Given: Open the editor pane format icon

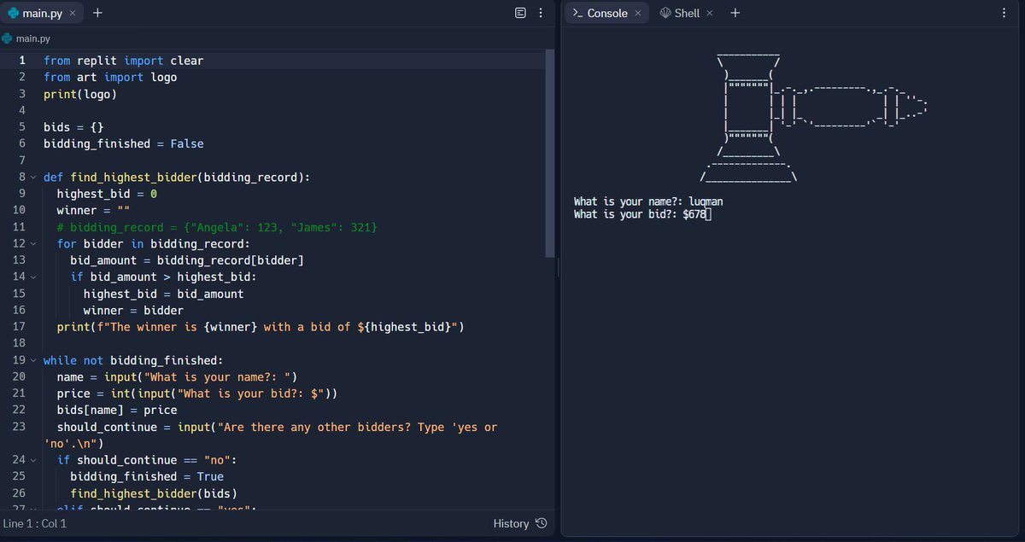Looking at the screenshot, I should click(x=521, y=13).
